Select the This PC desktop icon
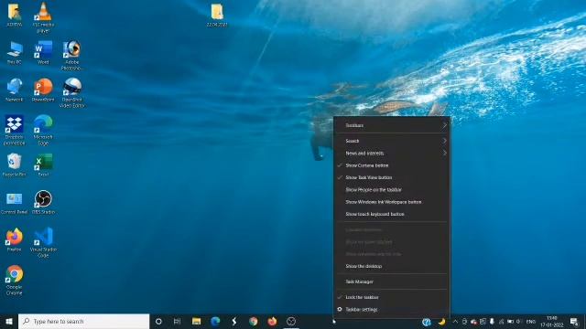586x329 pixels. pyautogui.click(x=15, y=53)
